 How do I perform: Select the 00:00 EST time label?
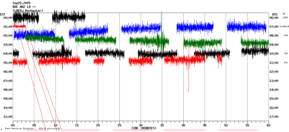8,18
